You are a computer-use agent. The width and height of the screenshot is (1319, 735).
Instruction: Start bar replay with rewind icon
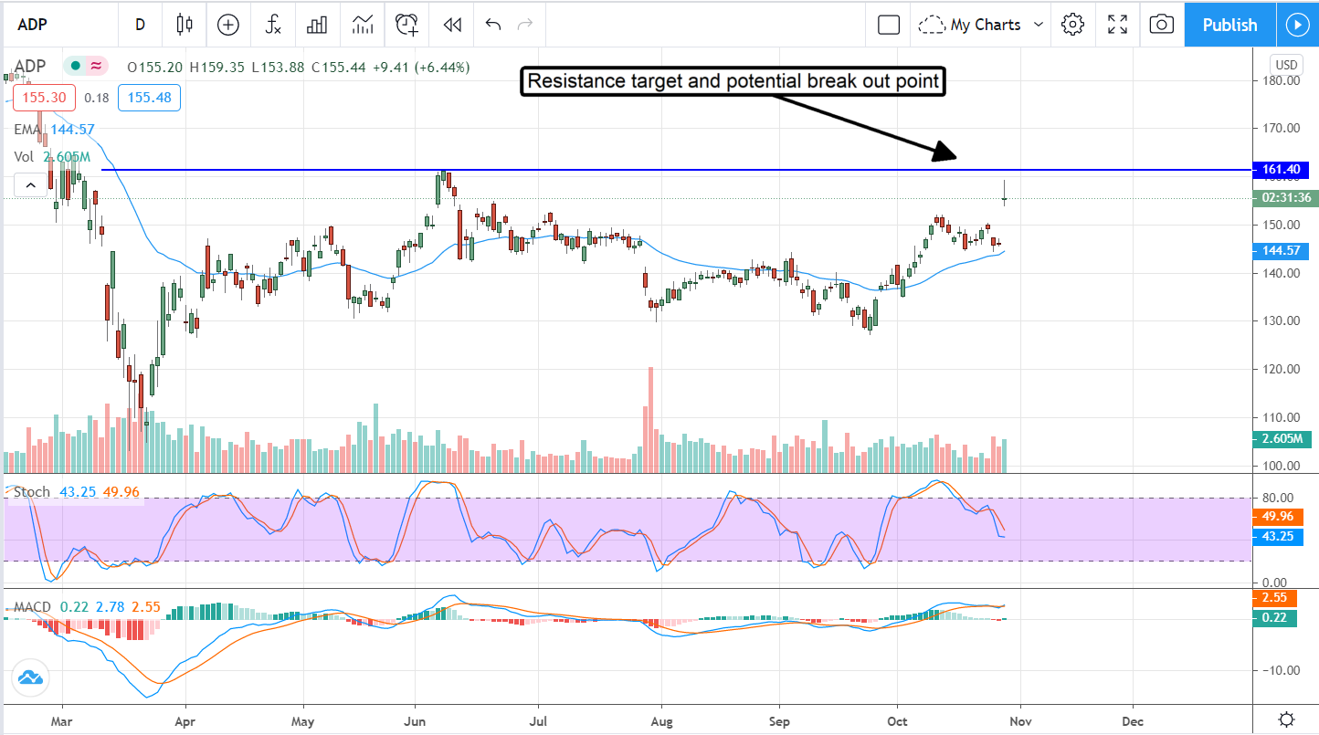pyautogui.click(x=451, y=25)
